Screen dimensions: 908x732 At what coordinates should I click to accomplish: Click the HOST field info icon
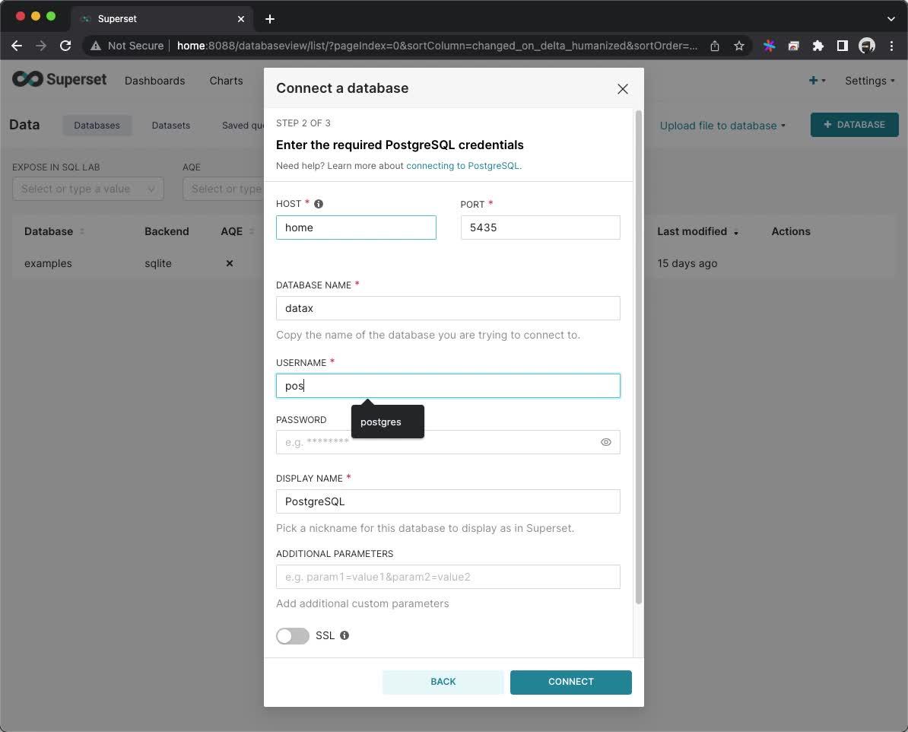pyautogui.click(x=319, y=204)
